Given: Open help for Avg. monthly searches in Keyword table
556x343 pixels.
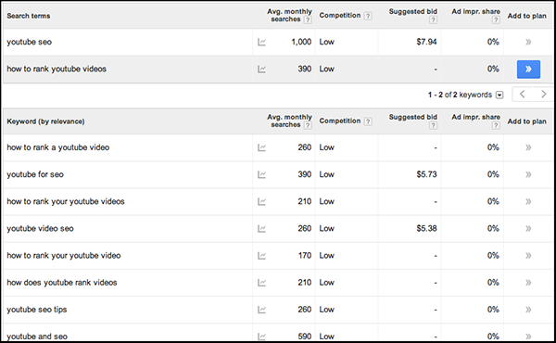Looking at the screenshot, I should [308, 125].
